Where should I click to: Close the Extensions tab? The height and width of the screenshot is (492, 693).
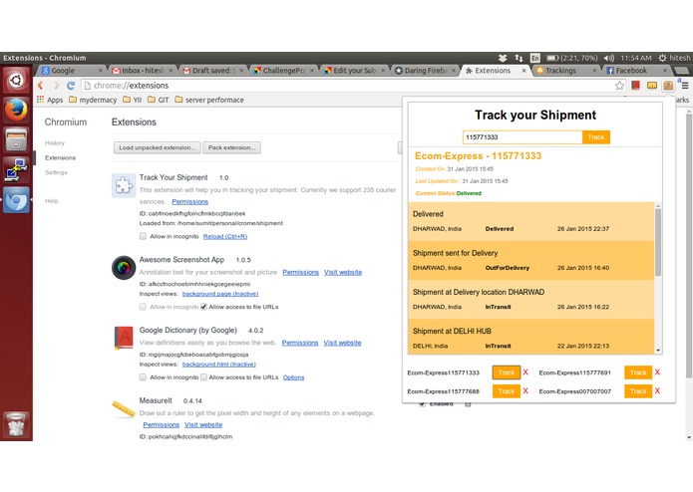523,71
